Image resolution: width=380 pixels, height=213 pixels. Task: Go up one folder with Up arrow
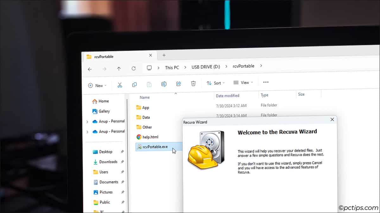click(x=119, y=68)
